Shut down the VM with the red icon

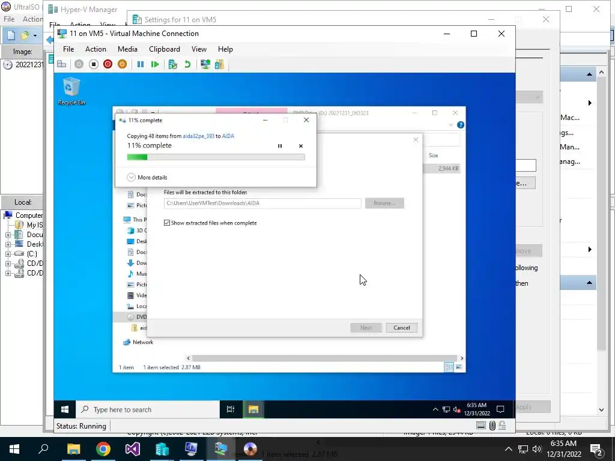pyautogui.click(x=108, y=64)
